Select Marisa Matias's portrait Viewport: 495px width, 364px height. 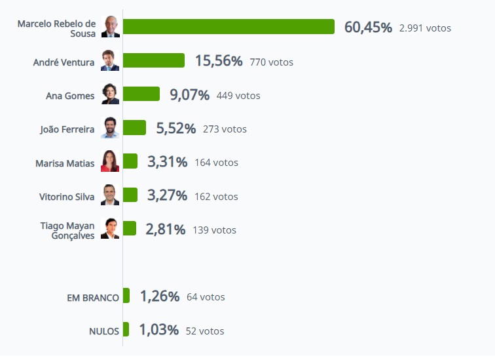point(110,161)
